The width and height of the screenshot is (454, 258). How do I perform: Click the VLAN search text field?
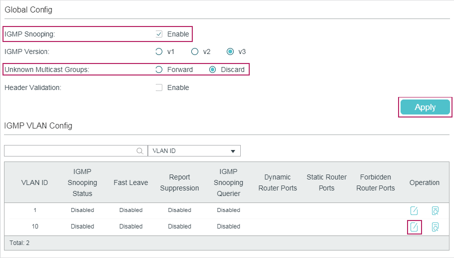[70, 151]
